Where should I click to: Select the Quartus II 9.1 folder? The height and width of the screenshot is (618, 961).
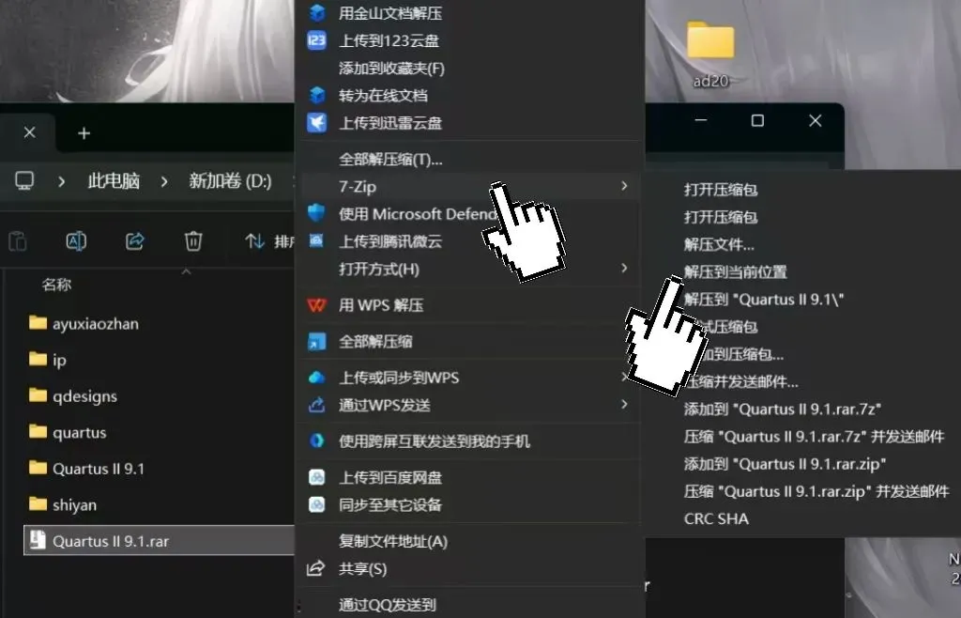pos(98,468)
